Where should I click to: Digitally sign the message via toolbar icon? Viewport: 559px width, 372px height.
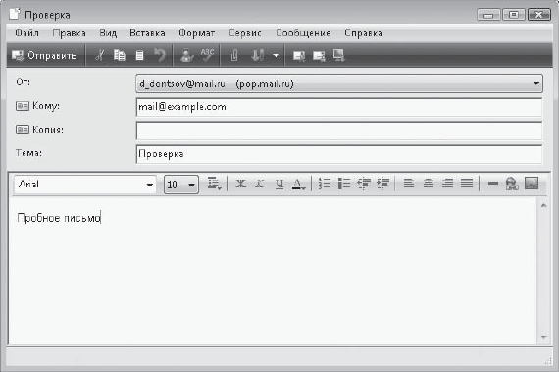[x=299, y=56]
